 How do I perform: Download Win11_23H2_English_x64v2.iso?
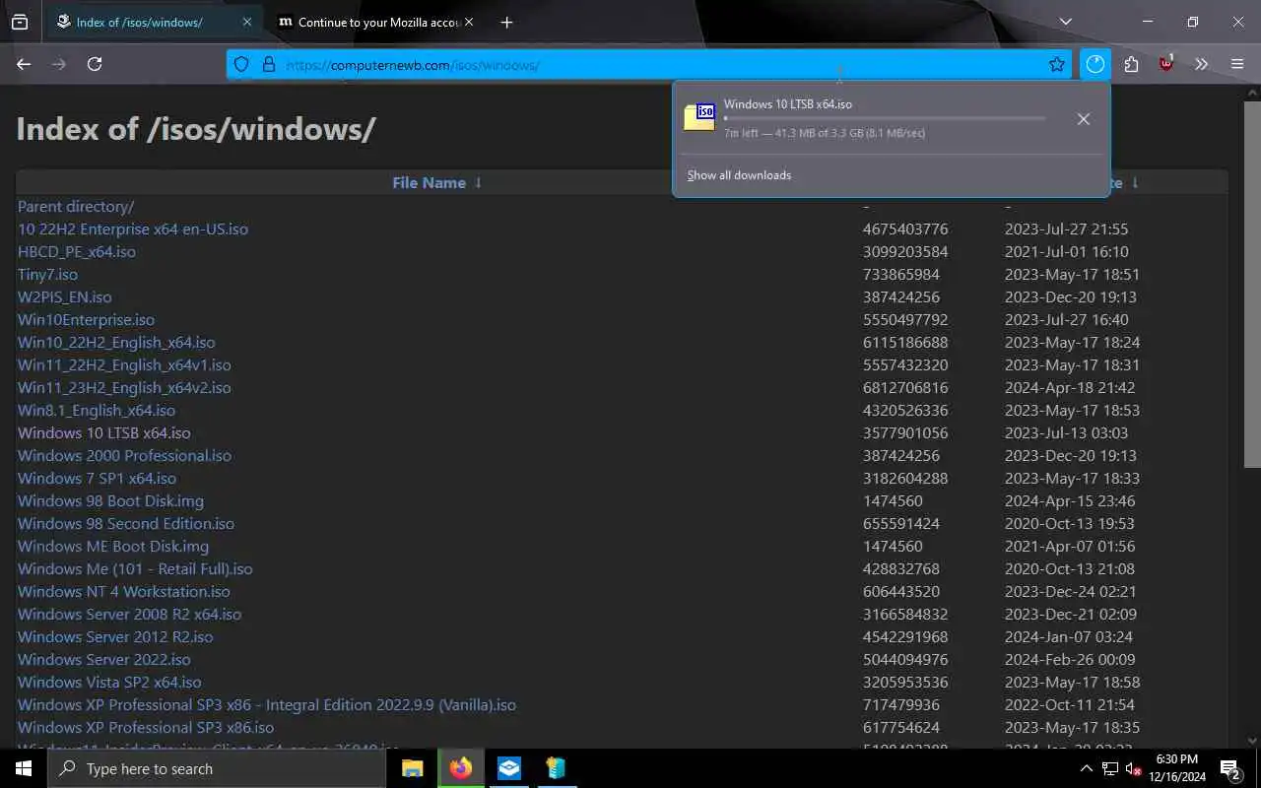pyautogui.click(x=124, y=388)
